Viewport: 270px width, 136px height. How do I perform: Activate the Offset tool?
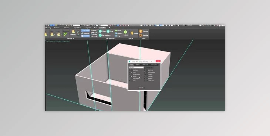click(x=102, y=31)
